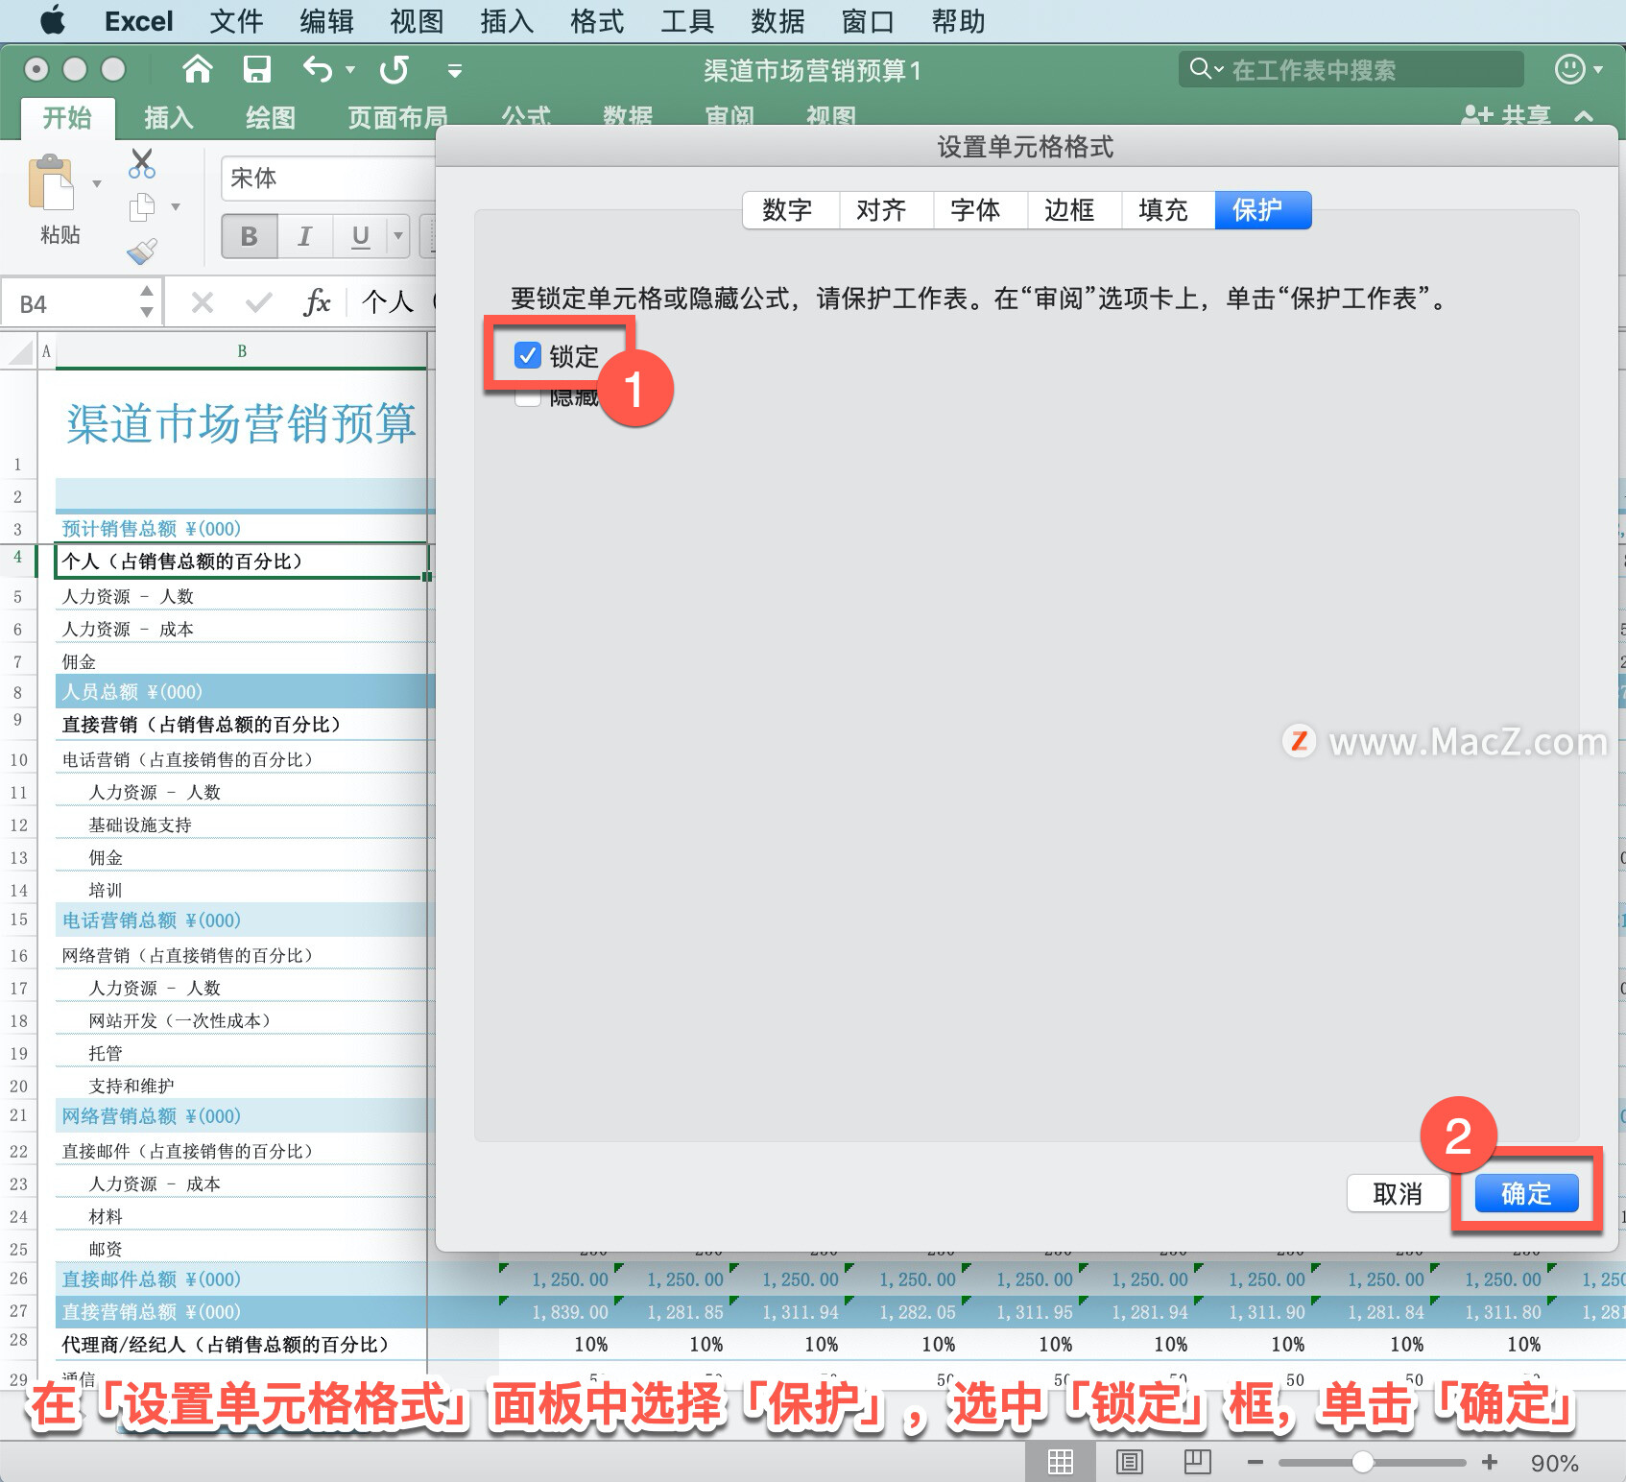
Task: Open search options magnifier dropdown
Action: tap(1207, 69)
